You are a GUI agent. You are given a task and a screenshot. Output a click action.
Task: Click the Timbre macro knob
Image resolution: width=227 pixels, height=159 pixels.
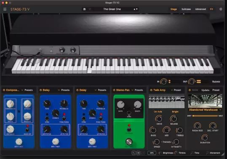(176, 153)
